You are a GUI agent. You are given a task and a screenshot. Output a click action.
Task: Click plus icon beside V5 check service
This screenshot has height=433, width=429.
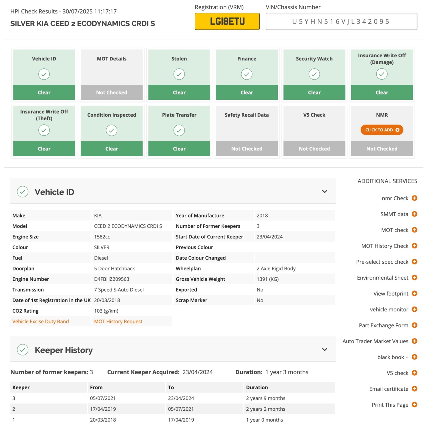tap(414, 373)
